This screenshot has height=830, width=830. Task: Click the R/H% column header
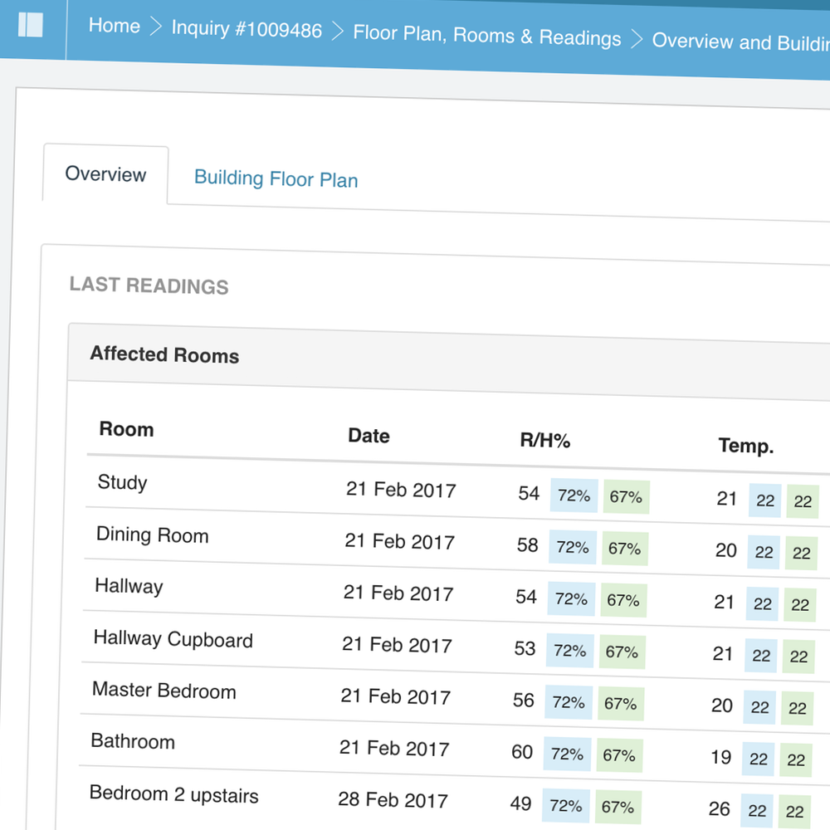tap(544, 441)
